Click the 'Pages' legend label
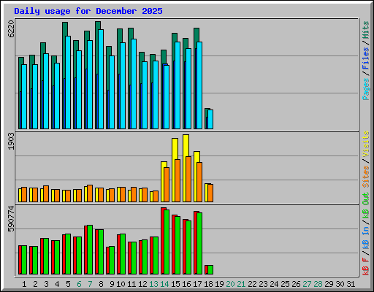This screenshot has width=374, height=292. point(366,89)
